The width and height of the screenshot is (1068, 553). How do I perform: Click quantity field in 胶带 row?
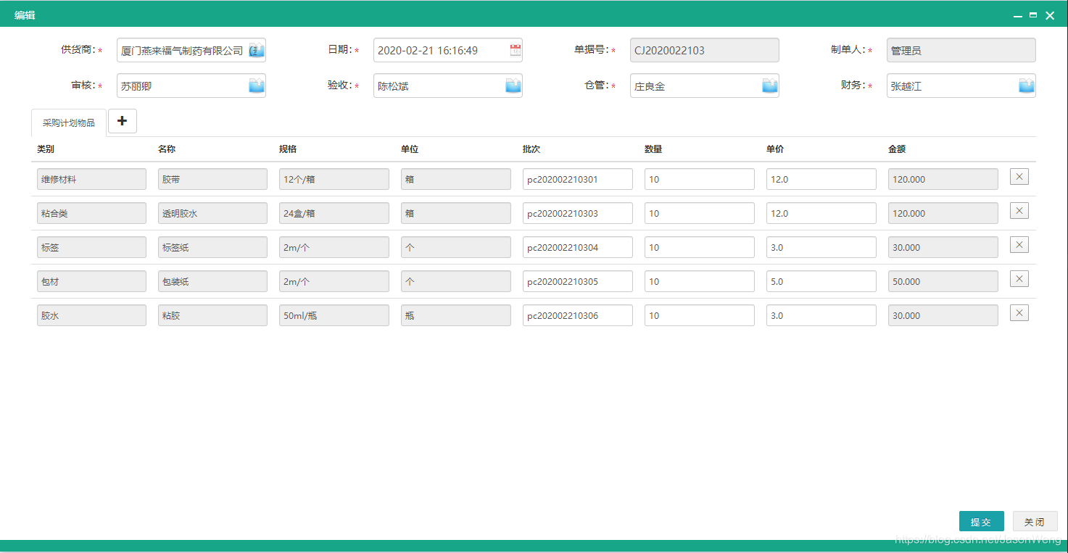(x=700, y=179)
